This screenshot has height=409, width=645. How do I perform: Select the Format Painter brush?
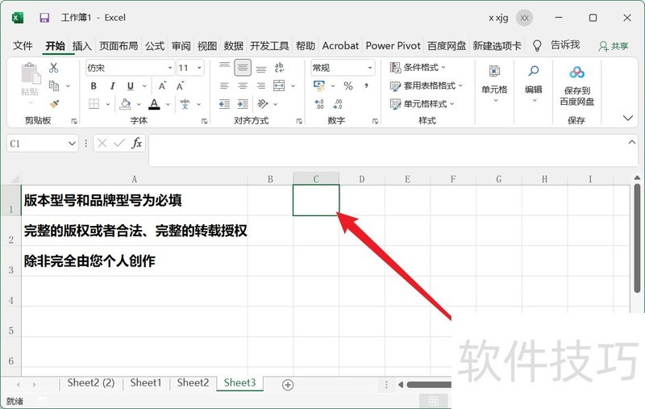click(x=54, y=103)
